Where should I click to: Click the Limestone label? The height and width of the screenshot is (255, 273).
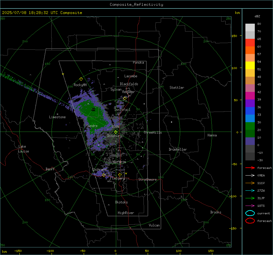tap(57, 117)
